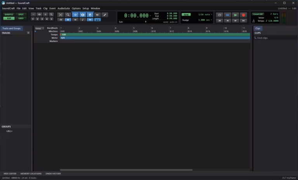Toggle the music note MIDI icon

point(83,20)
